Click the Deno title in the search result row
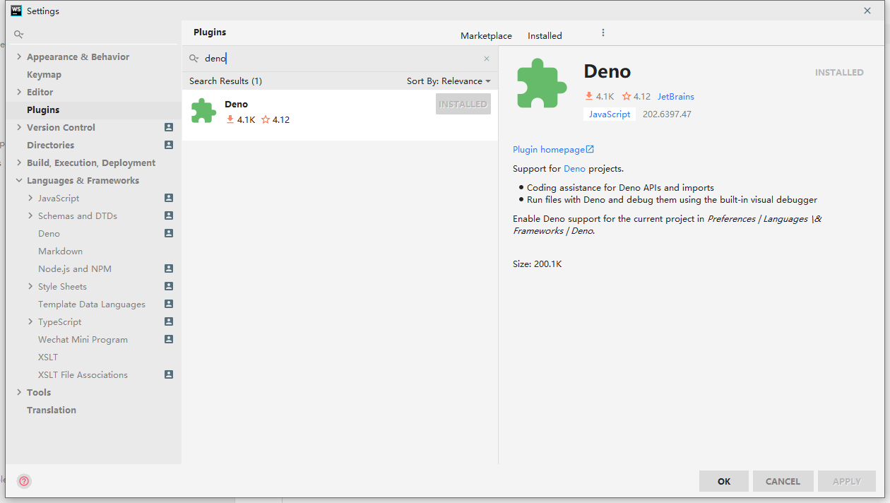Screen dimensions: 890x503 point(236,104)
